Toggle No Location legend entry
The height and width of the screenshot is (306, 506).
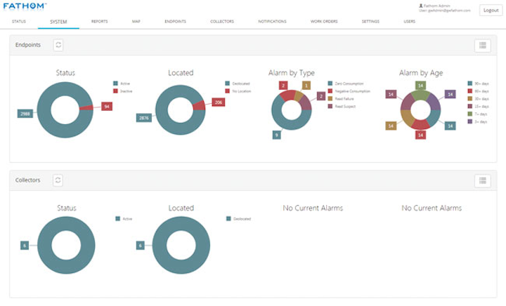pyautogui.click(x=238, y=91)
